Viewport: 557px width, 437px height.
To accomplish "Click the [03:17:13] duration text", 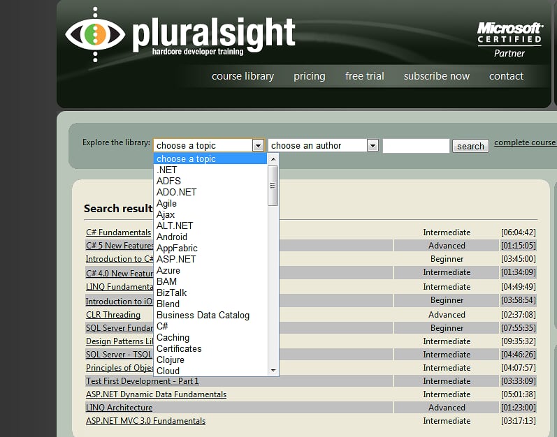I will click(519, 421).
